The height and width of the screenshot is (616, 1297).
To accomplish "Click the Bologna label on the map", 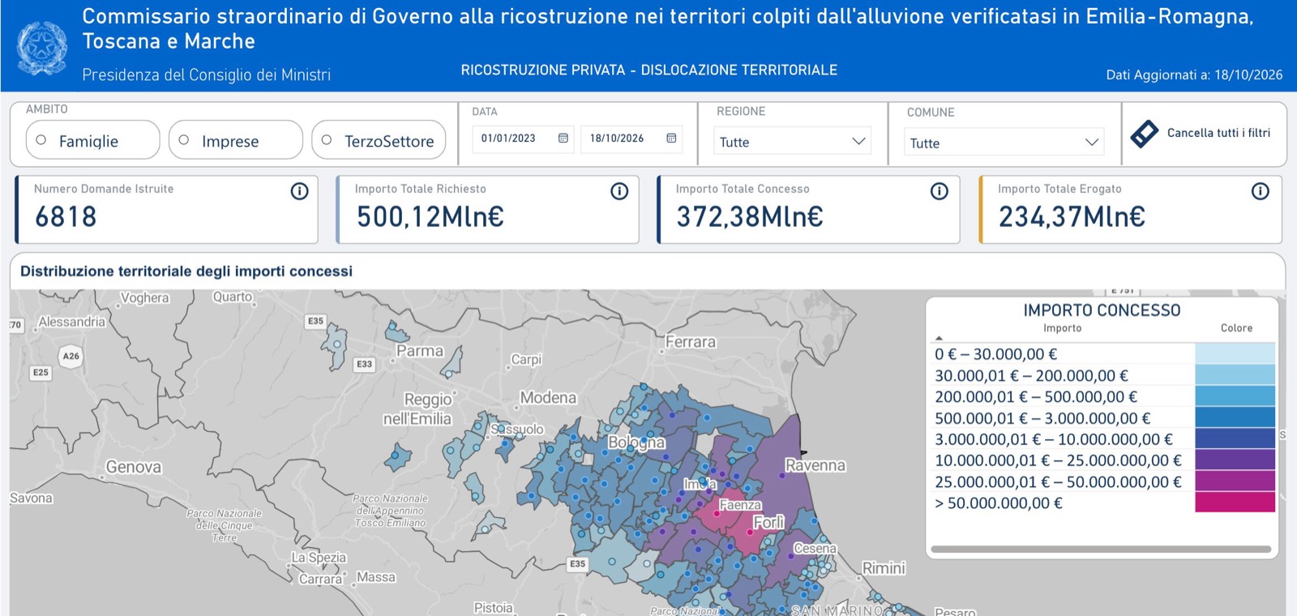I will click(636, 443).
